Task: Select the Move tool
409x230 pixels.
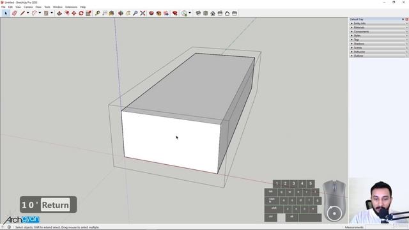Action: coord(74,13)
